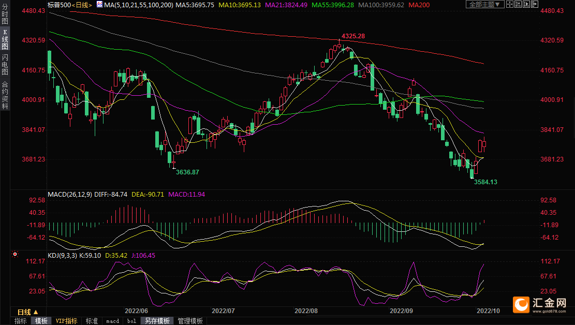
Task: Open the 合约资料 side tab
Action: tap(5, 95)
